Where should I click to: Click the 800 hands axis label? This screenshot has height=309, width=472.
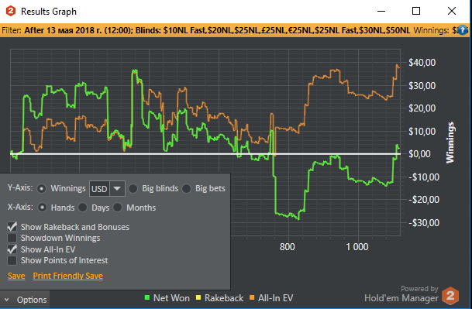pos(288,247)
